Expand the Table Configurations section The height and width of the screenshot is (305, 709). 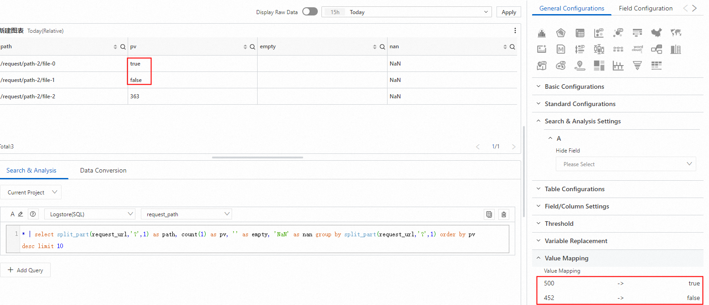click(618, 189)
